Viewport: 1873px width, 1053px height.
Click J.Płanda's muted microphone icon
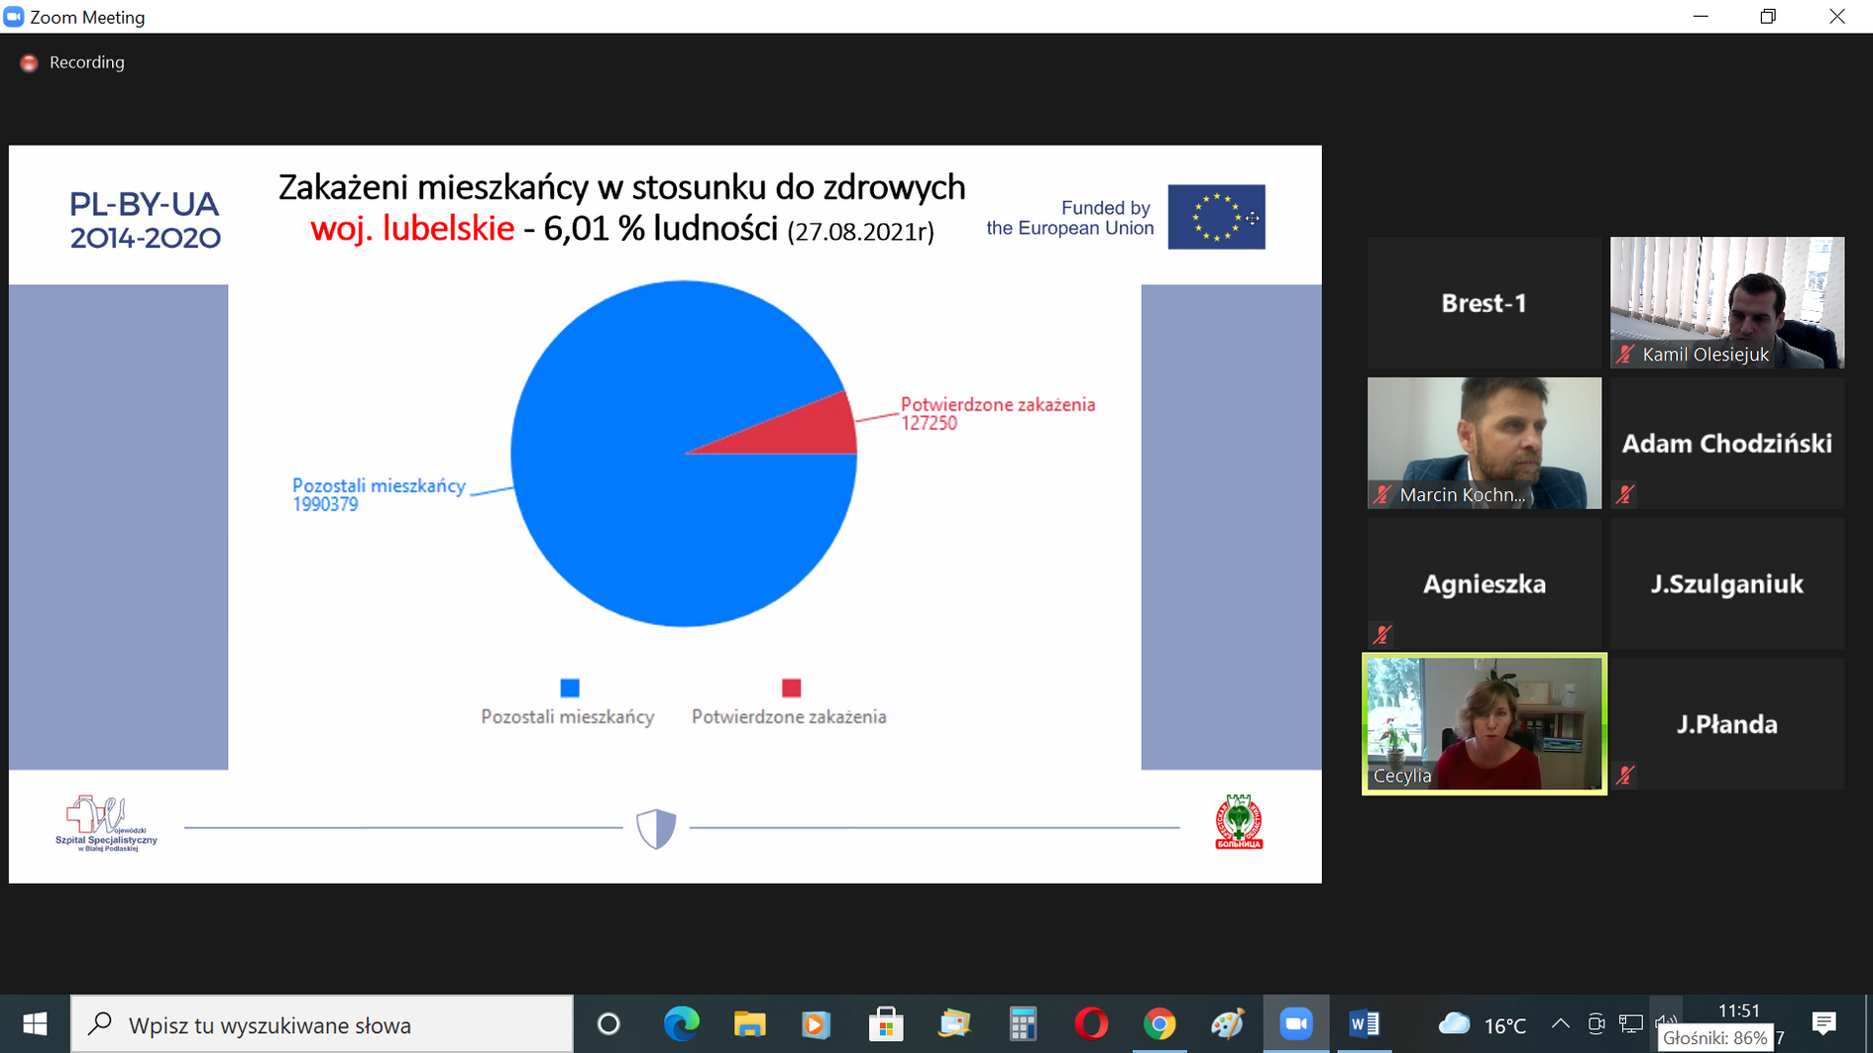point(1625,776)
